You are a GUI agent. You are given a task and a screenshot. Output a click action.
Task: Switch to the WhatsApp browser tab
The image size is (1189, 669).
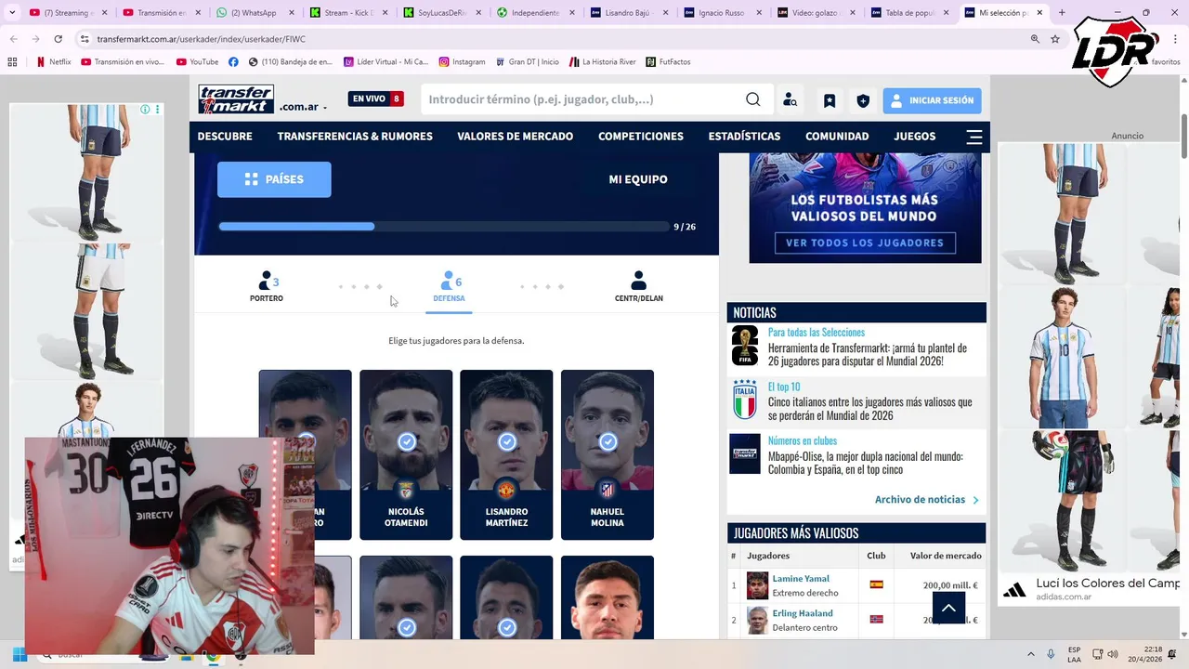tap(251, 13)
